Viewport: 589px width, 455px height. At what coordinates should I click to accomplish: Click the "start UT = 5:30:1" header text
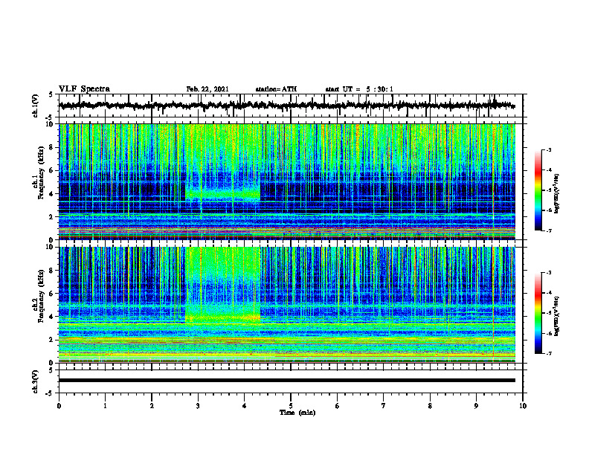(359, 89)
